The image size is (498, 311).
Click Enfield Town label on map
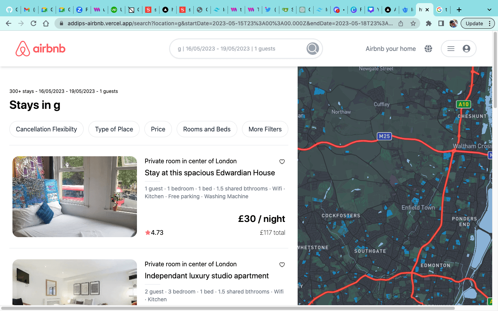coord(418,208)
